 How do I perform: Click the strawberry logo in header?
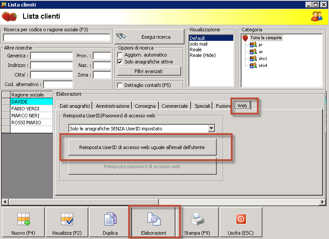click(10, 17)
